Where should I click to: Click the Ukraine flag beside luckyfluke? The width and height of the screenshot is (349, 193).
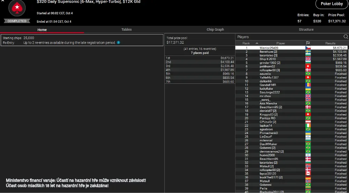(308, 89)
